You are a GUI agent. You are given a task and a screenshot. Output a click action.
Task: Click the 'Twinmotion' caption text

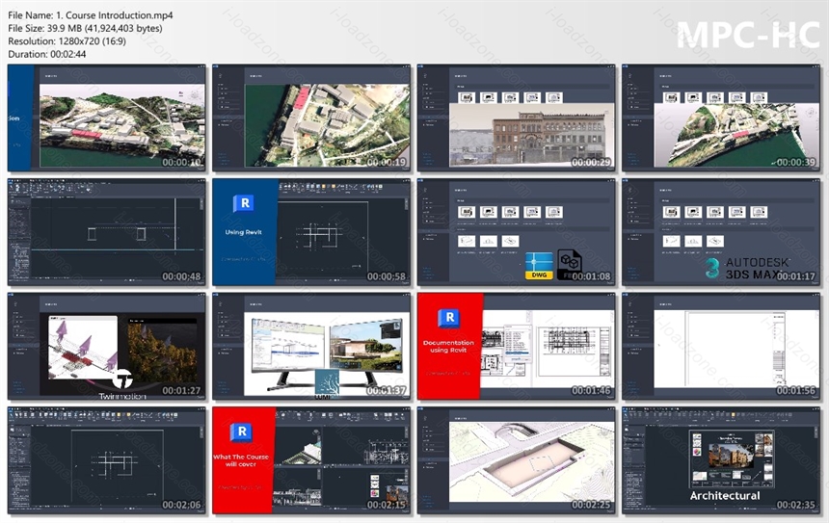click(x=122, y=396)
